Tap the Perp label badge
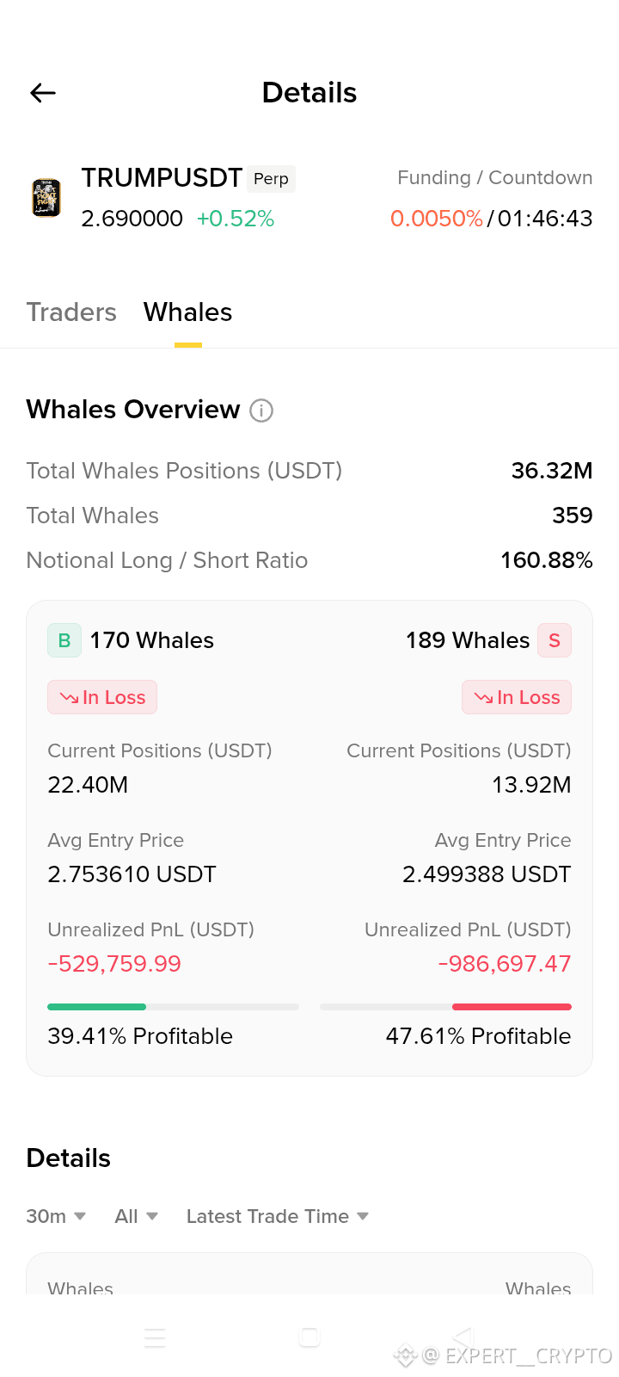The width and height of the screenshot is (619, 1377). [x=272, y=179]
